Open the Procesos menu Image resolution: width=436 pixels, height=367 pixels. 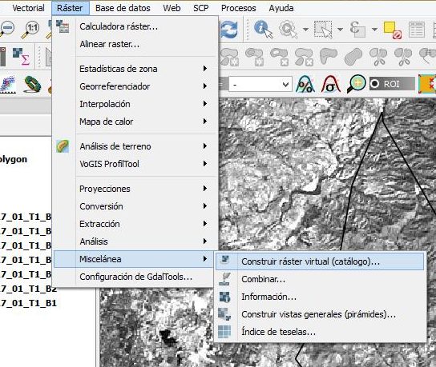pyautogui.click(x=238, y=8)
